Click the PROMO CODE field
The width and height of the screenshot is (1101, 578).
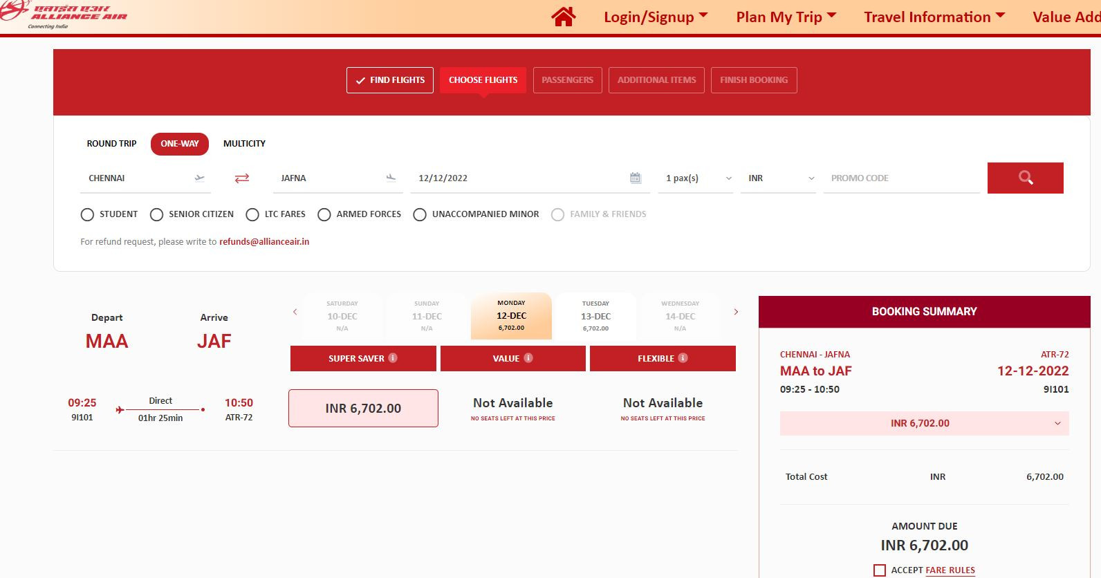coord(901,178)
